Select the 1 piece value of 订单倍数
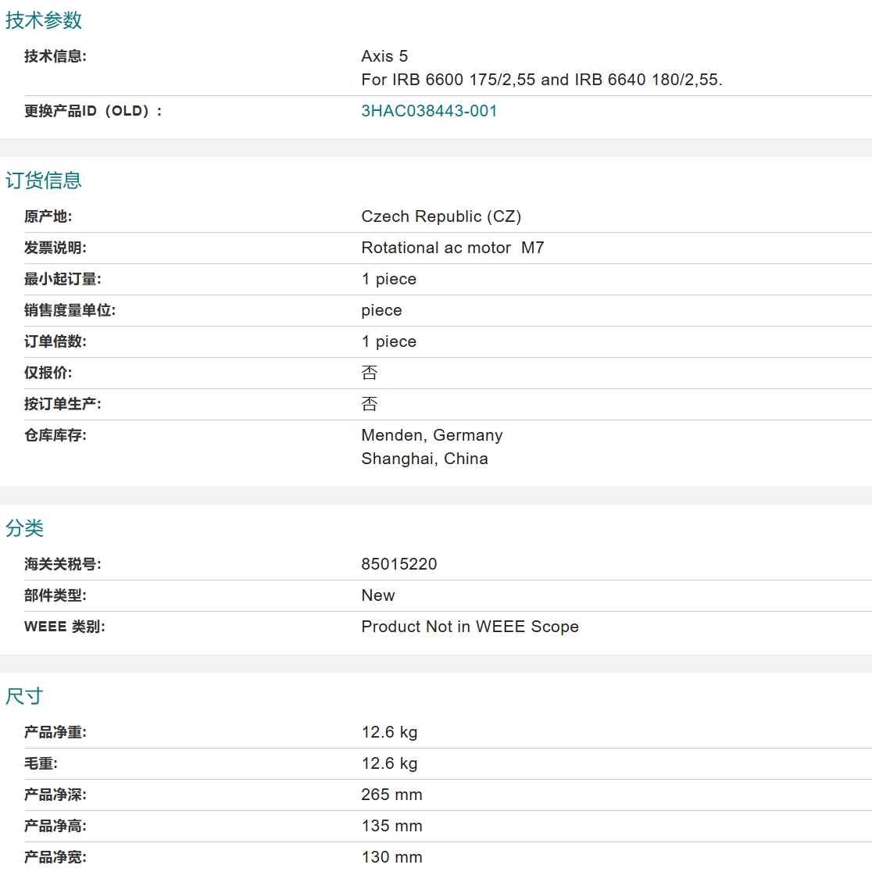The height and width of the screenshot is (879, 872). click(x=388, y=342)
